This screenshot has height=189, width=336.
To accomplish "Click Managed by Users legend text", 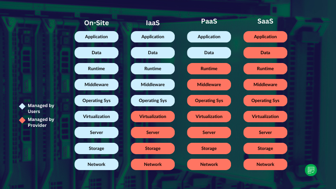I will 41,108.
